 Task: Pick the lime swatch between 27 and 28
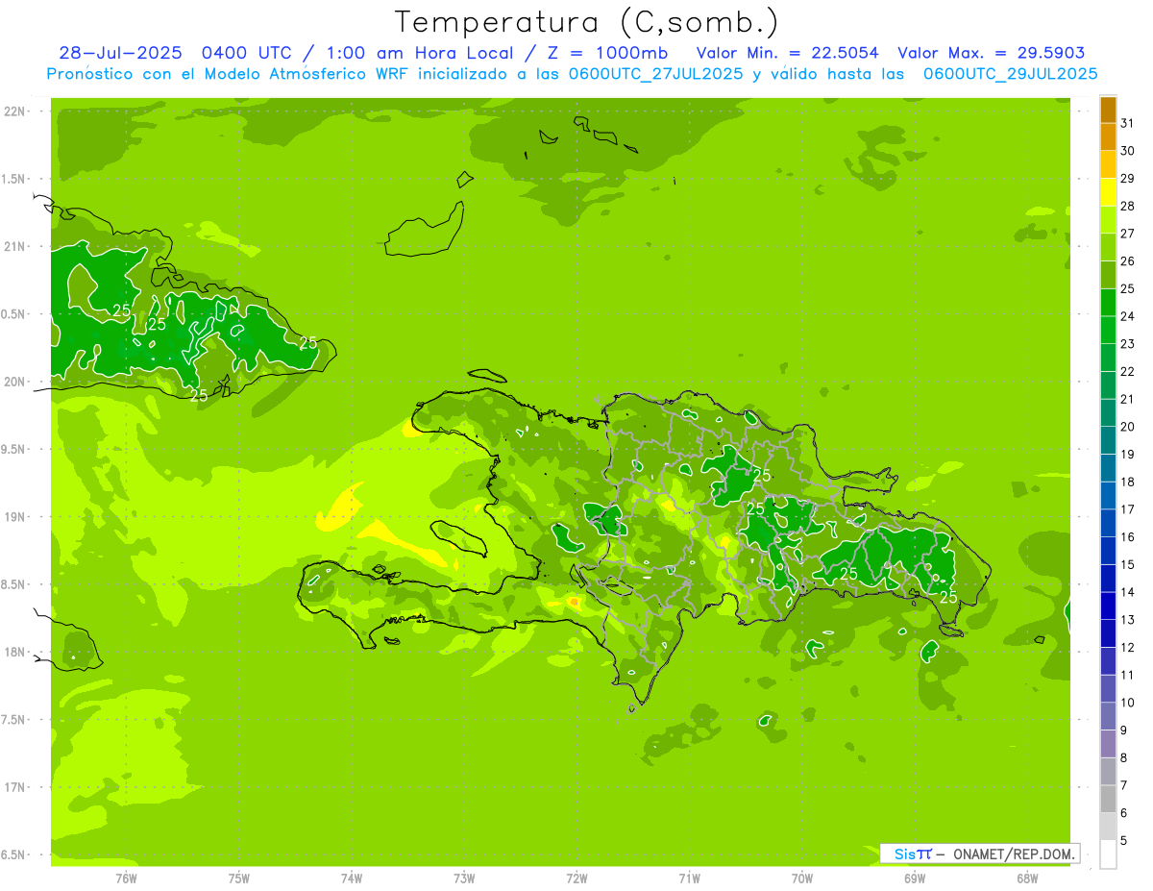[x=1108, y=220]
